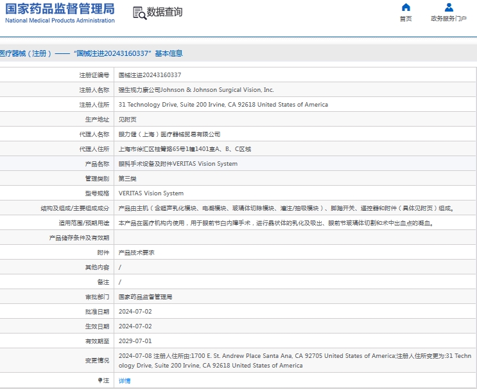Screen dimensions: 477x392
Task: Select 国家药品监督管理局 approval department value
Action: 146,297
